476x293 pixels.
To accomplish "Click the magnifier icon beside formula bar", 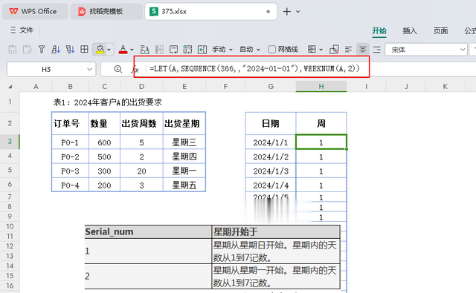I will pos(118,69).
